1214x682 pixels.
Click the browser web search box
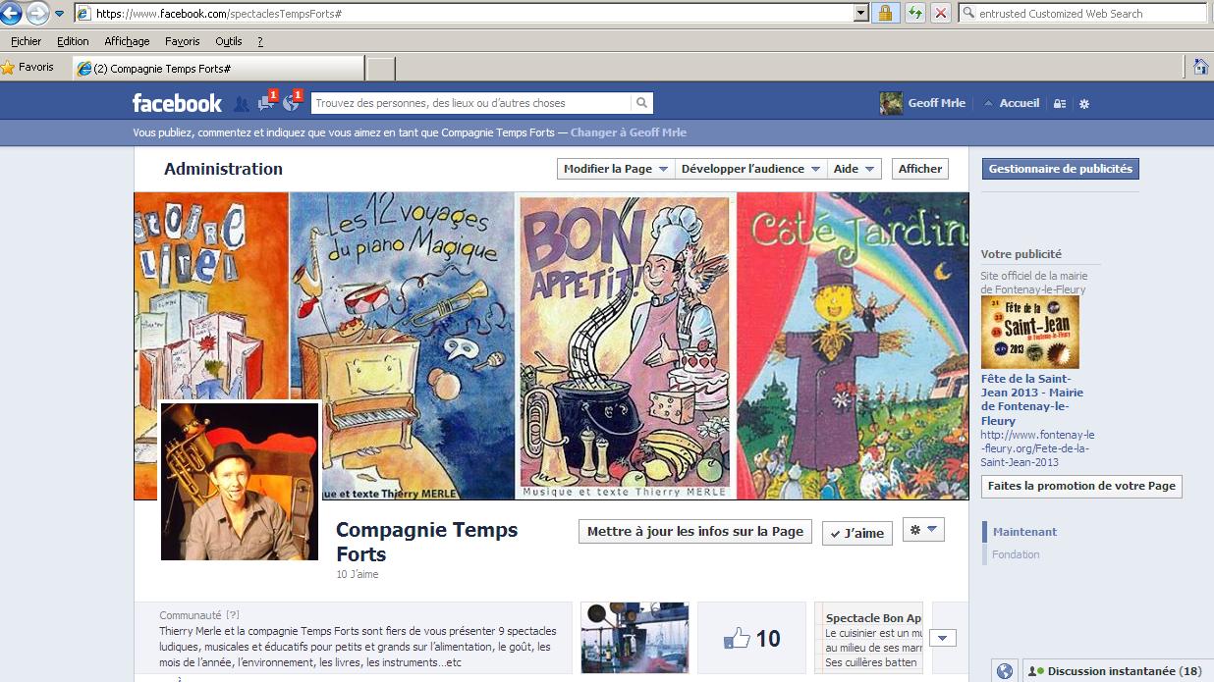tap(1082, 14)
